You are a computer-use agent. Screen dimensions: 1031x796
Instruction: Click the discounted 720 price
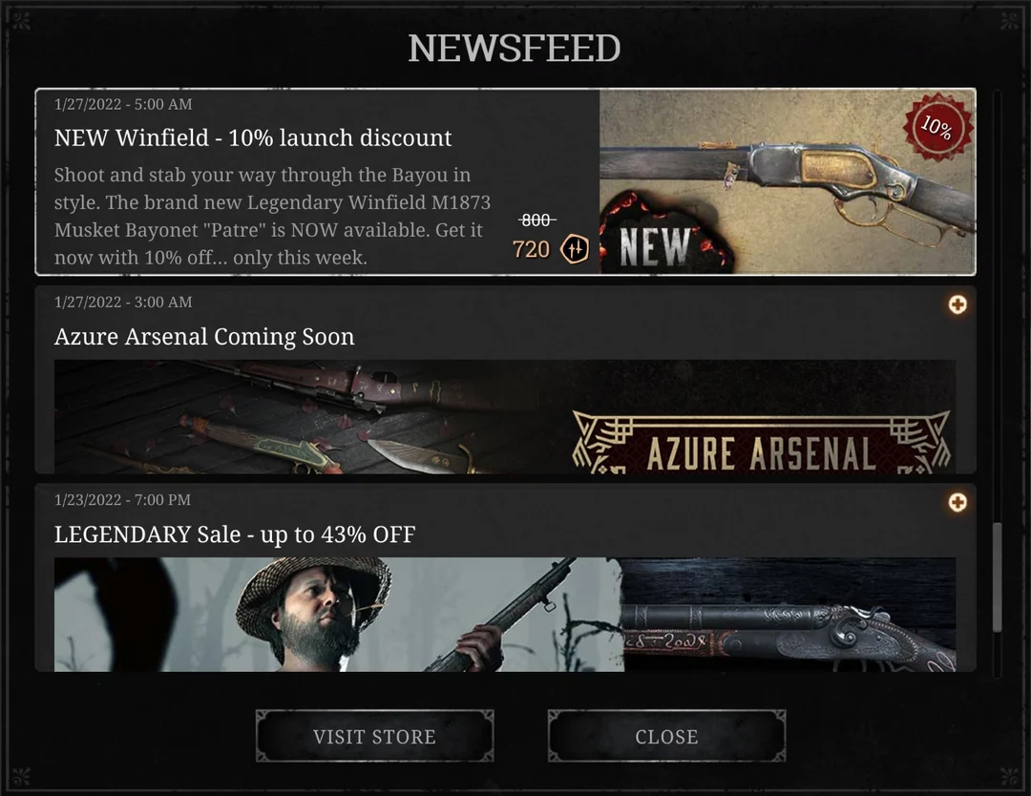(x=531, y=249)
